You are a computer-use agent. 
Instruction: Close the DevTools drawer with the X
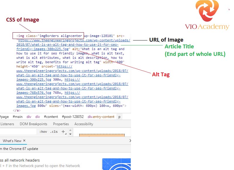(x=130, y=141)
